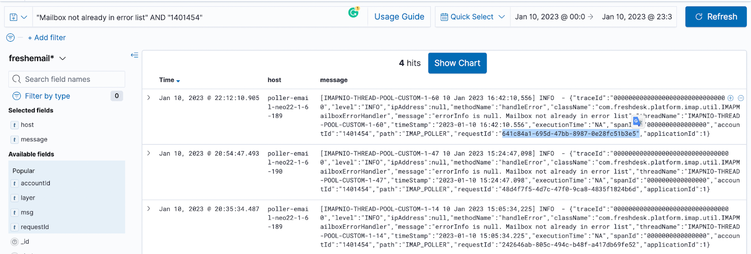Viewport: 751px width, 254px height.
Task: Expand the 20:54:47.493 log row
Action: pyautogui.click(x=149, y=153)
